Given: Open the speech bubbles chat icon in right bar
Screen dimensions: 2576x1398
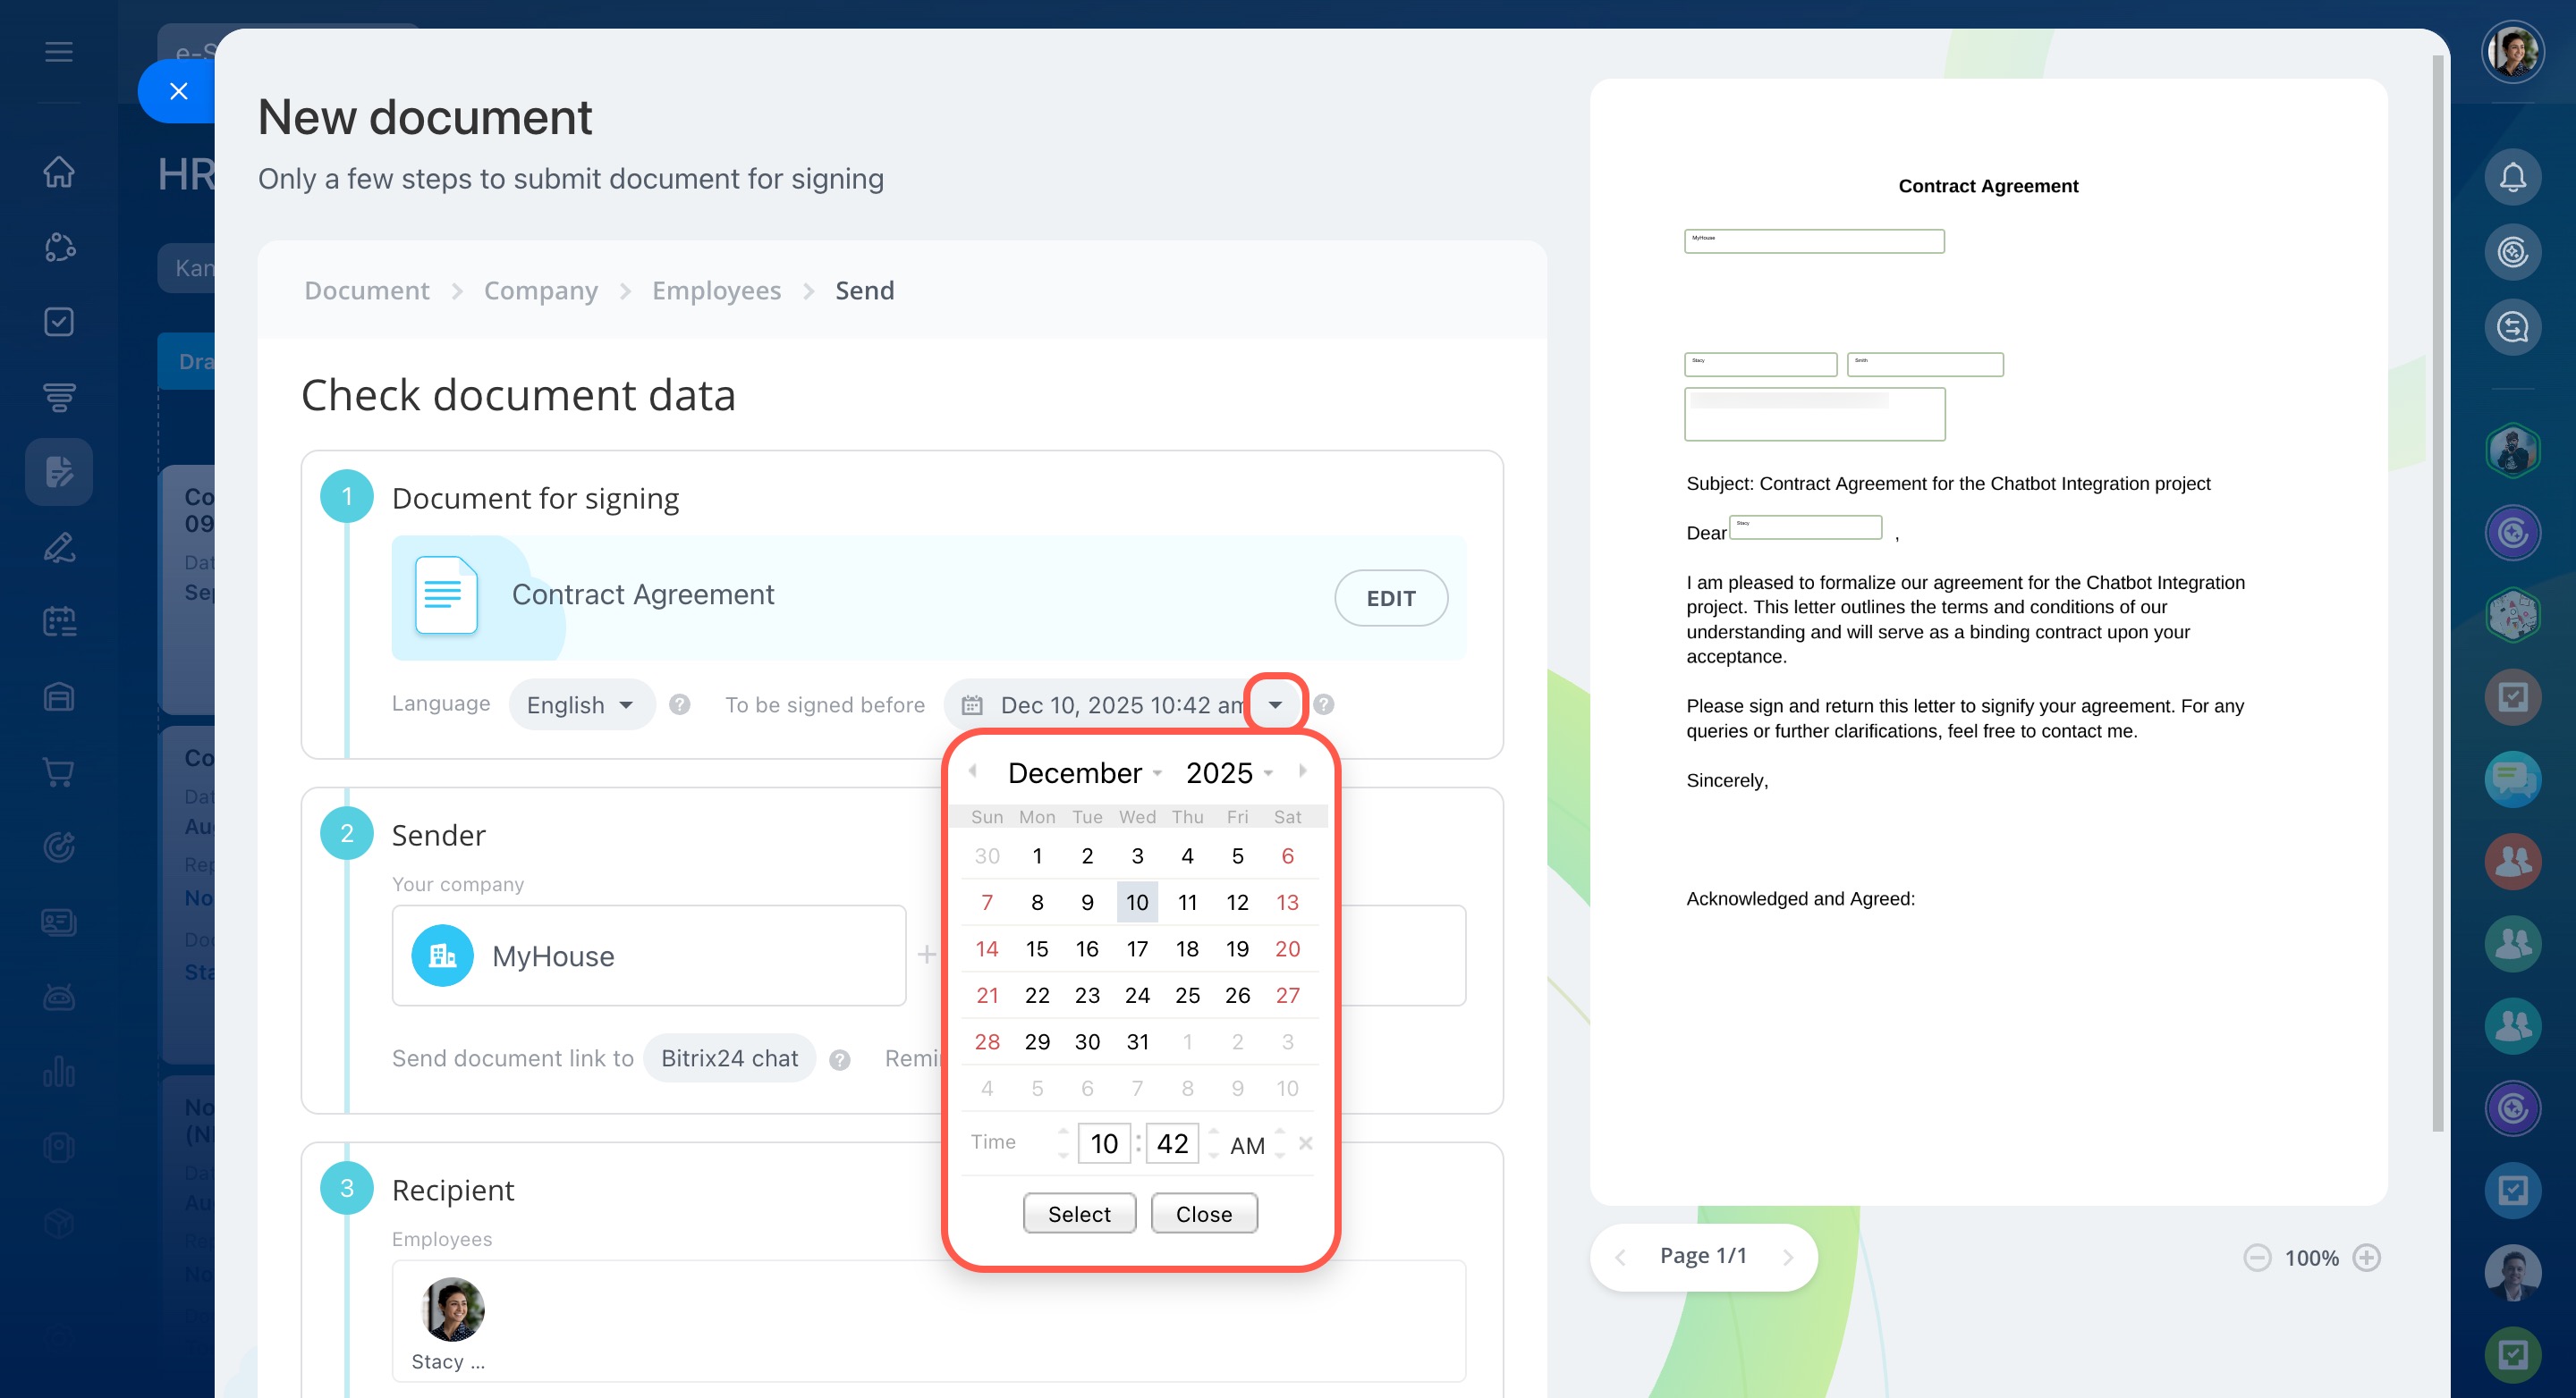Looking at the screenshot, I should [x=2513, y=779].
